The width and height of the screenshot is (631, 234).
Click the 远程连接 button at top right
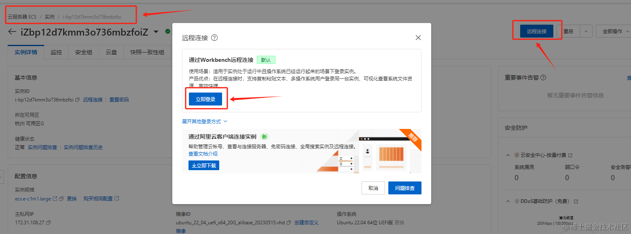pyautogui.click(x=537, y=31)
